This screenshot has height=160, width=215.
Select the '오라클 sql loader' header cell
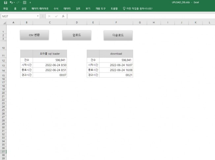tap(50, 54)
